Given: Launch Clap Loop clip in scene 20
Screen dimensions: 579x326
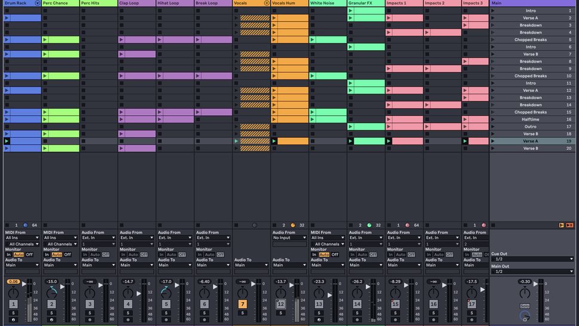Looking at the screenshot, I should 122,149.
